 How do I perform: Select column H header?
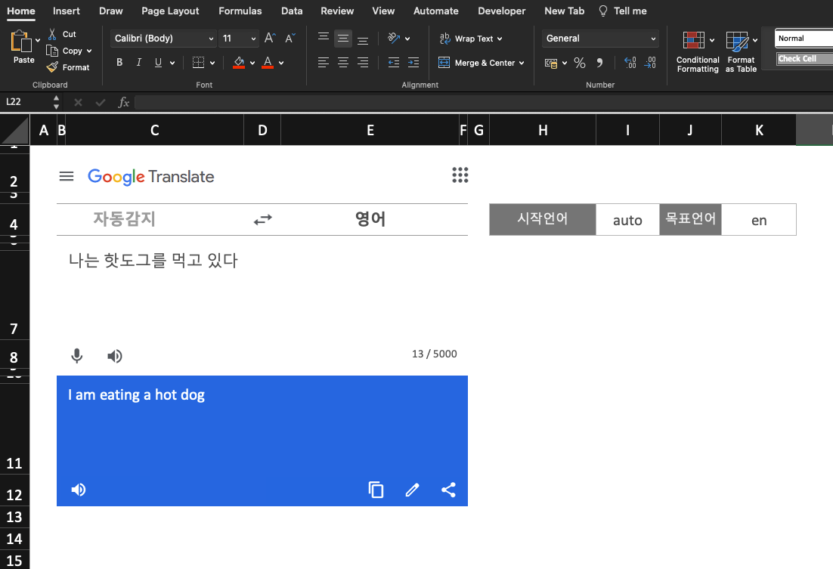(x=543, y=130)
